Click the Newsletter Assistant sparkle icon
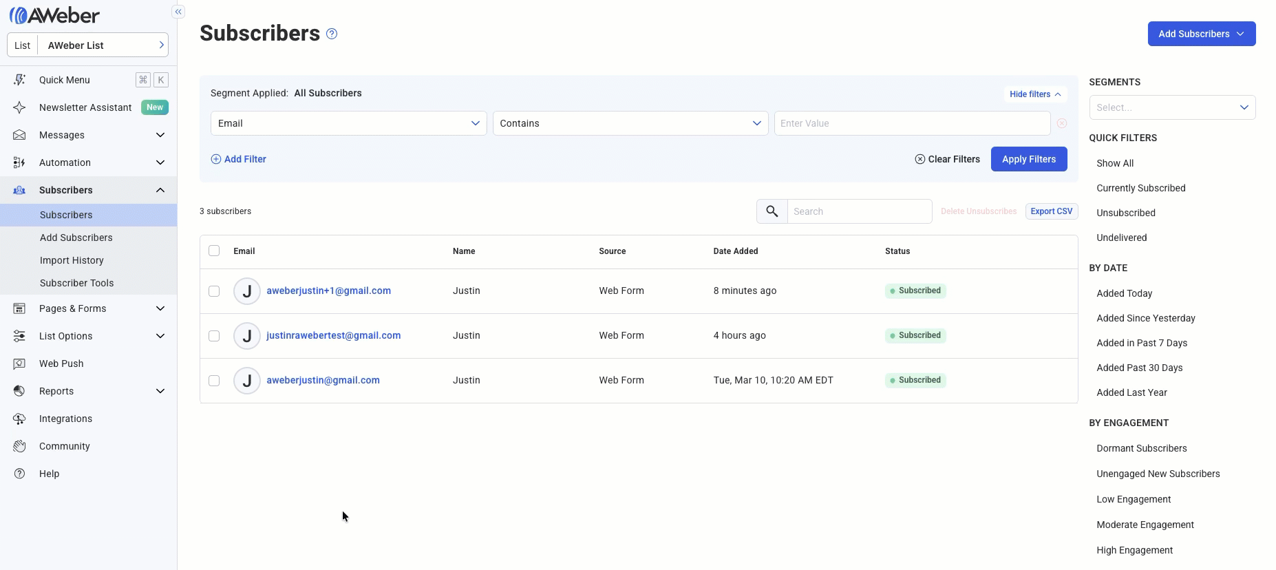Screen dimensions: 1276x570 19,107
